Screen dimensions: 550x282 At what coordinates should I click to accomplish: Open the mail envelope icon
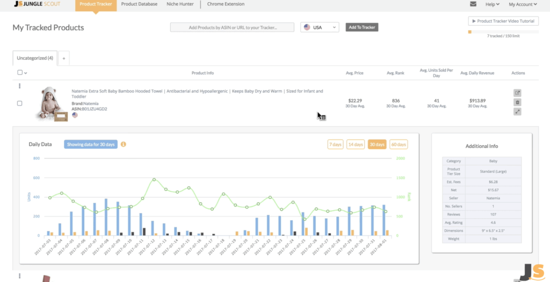click(x=473, y=4)
